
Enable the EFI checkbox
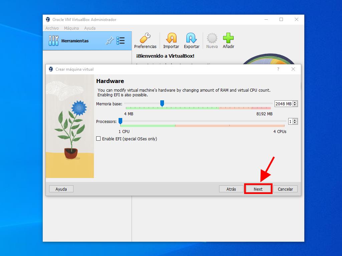pos(99,139)
